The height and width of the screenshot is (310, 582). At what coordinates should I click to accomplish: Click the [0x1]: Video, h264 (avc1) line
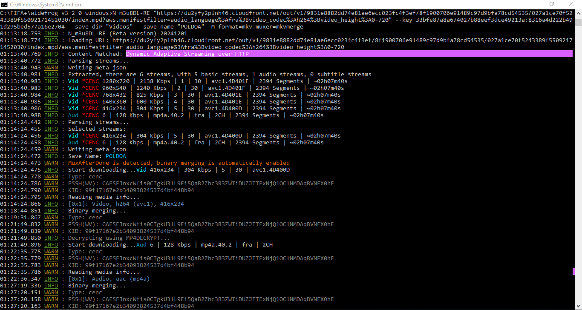[x=126, y=204]
